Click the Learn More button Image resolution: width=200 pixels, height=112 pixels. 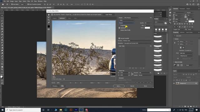(x=109, y=15)
